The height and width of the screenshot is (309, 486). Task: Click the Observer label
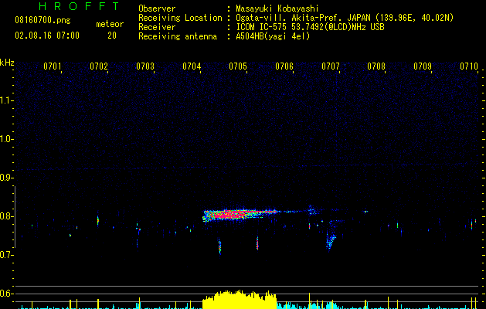tap(157, 8)
